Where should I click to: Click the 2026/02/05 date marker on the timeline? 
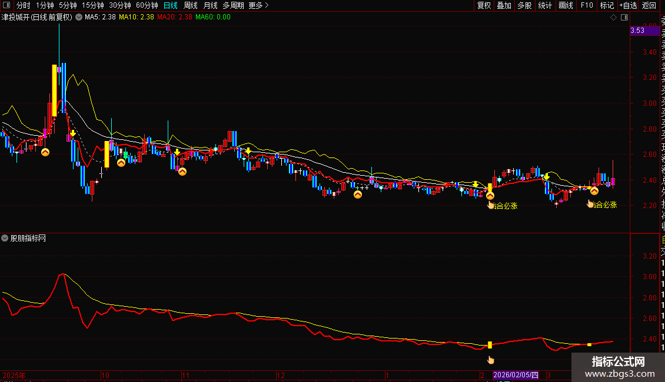click(x=516, y=374)
